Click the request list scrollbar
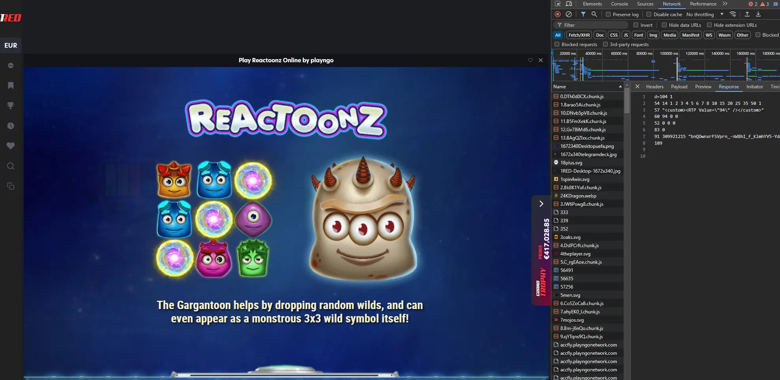780x380 pixels. point(627,101)
